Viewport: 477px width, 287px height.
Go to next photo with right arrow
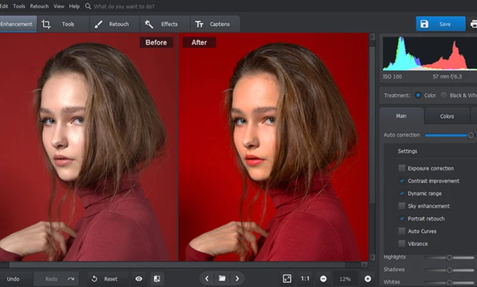click(x=237, y=278)
